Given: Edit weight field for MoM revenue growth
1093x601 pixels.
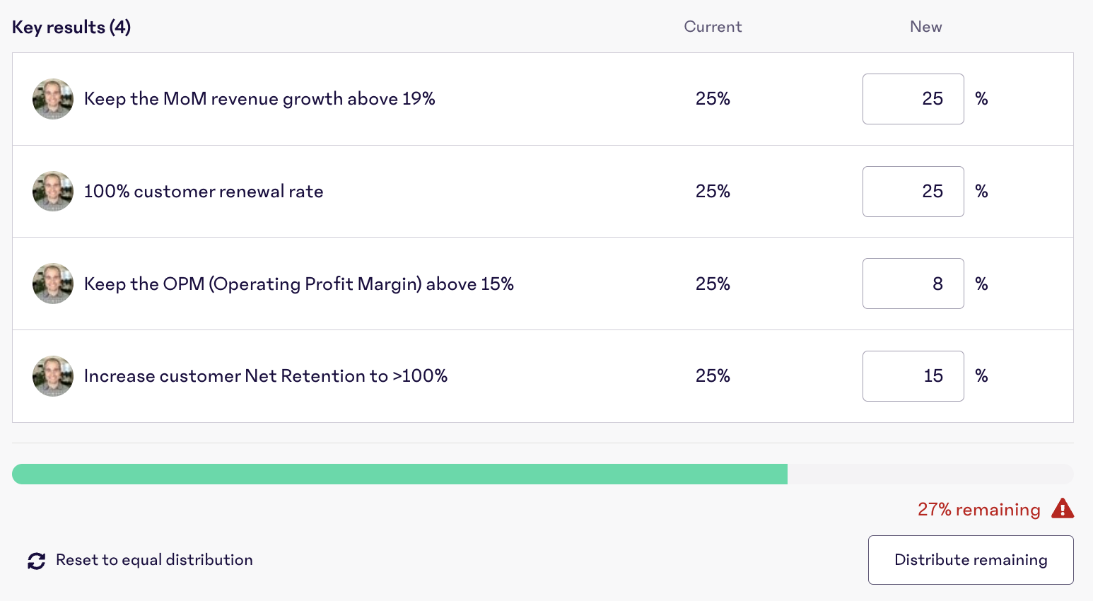Looking at the screenshot, I should pos(913,99).
